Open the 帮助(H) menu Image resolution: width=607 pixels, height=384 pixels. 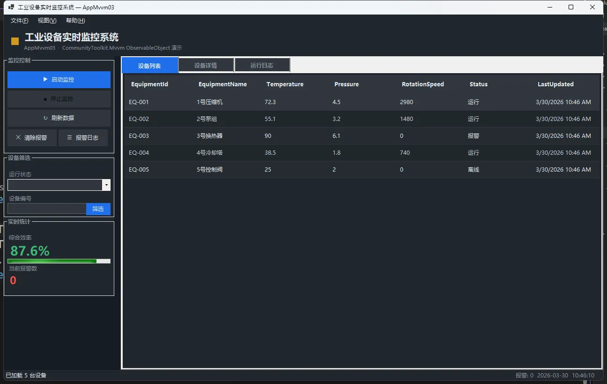click(75, 21)
